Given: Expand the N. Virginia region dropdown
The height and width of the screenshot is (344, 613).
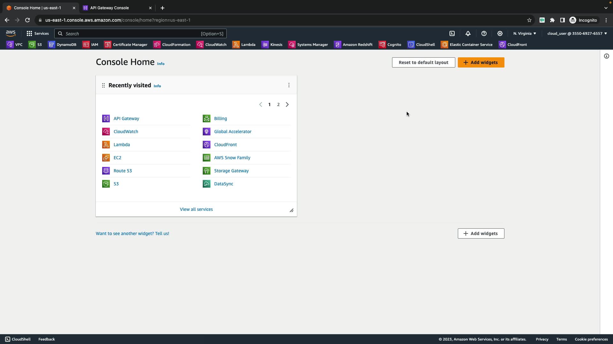Looking at the screenshot, I should 525,33.
